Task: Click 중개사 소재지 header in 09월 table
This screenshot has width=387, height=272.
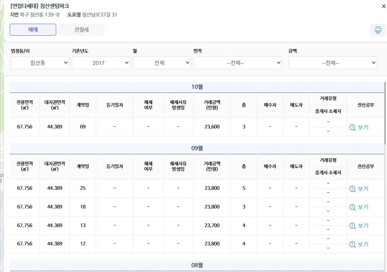Action: click(x=328, y=173)
